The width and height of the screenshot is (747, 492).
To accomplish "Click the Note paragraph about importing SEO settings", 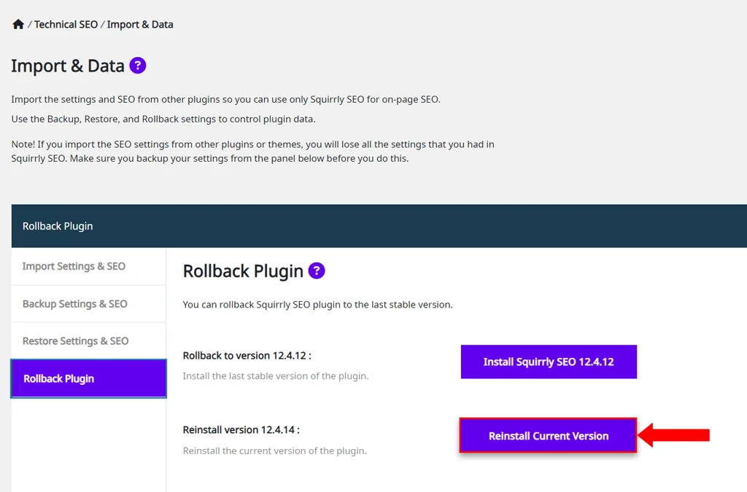I will point(252,152).
